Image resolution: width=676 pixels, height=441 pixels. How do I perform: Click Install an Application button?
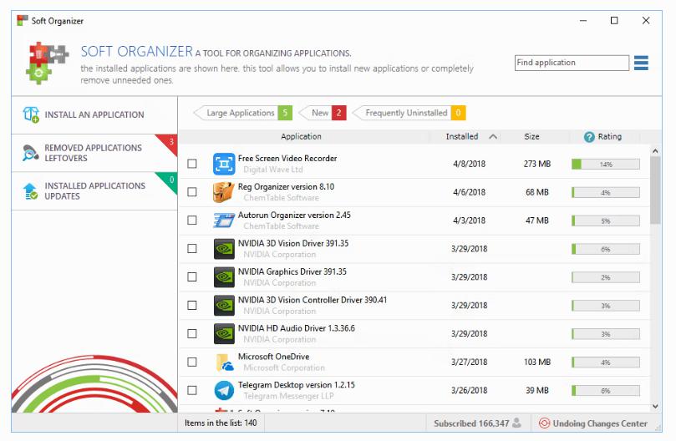(x=94, y=115)
